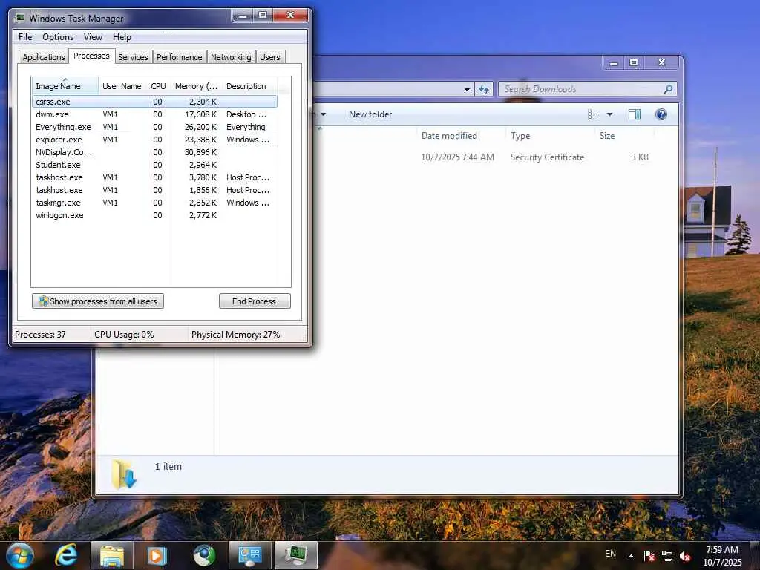
Task: Toggle the Explorer preview pane icon
Action: [635, 114]
